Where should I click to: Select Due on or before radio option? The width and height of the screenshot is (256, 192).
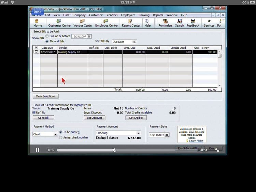tap(47, 36)
